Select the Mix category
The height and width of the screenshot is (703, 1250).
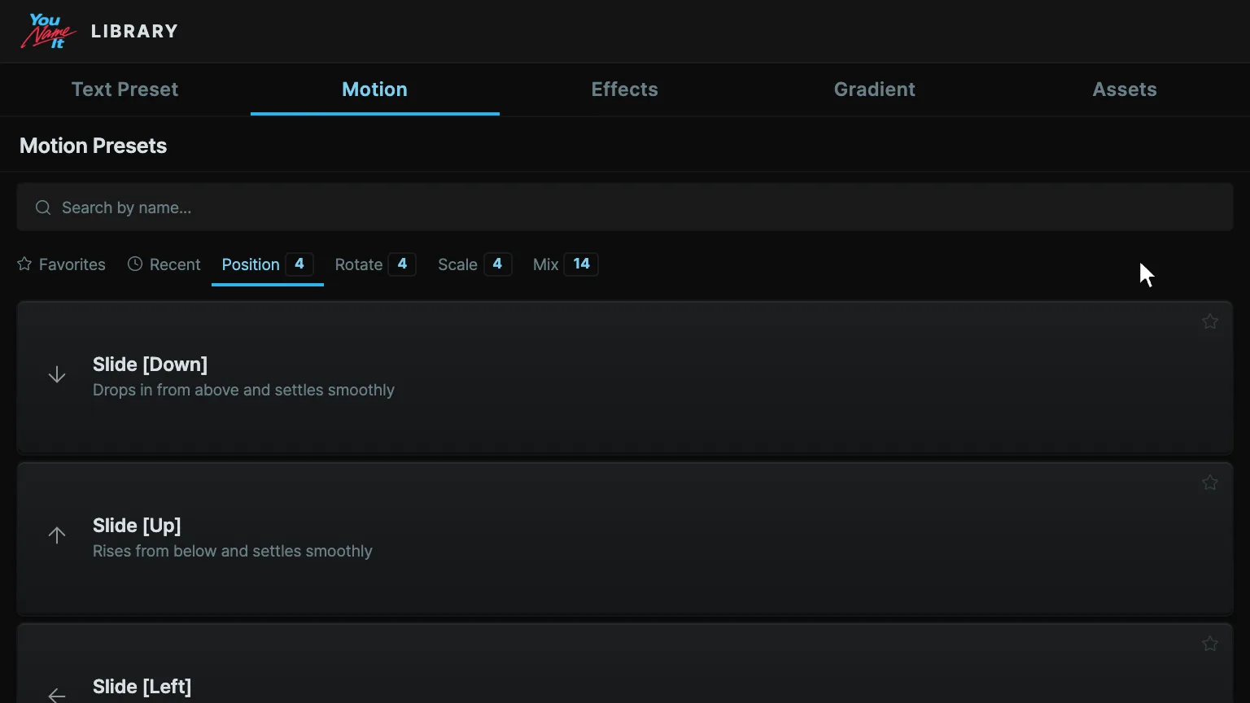pos(566,264)
